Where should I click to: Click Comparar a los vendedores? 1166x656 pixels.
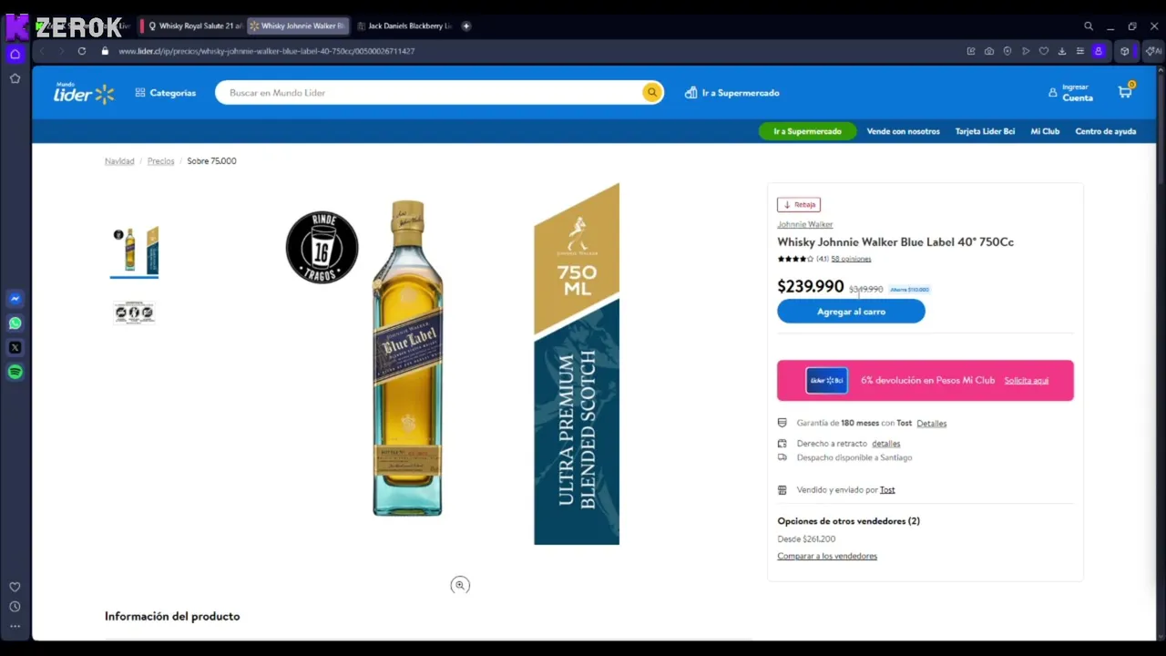[827, 556]
